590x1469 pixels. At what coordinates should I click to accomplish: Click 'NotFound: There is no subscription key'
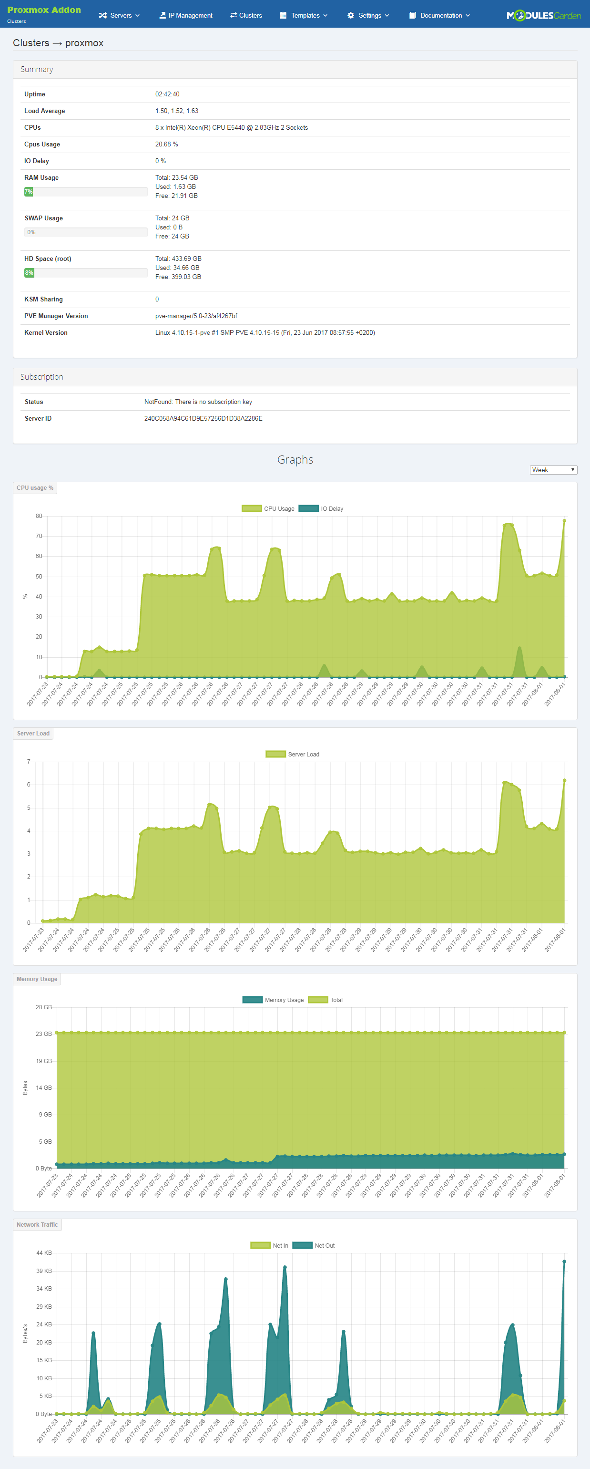[x=198, y=402]
